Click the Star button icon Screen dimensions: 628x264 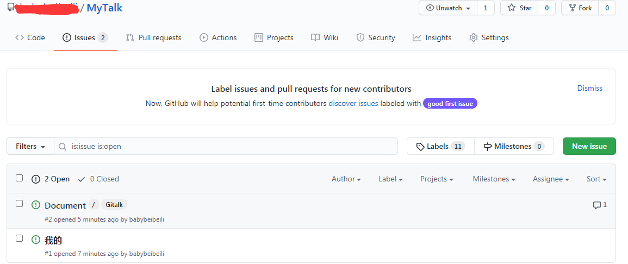tap(512, 8)
